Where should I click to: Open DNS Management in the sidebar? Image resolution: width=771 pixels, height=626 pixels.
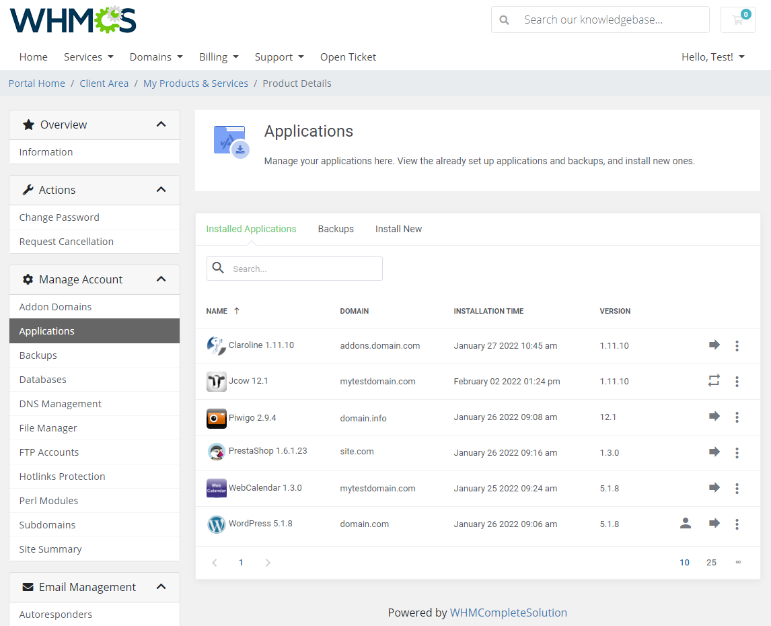coord(94,404)
